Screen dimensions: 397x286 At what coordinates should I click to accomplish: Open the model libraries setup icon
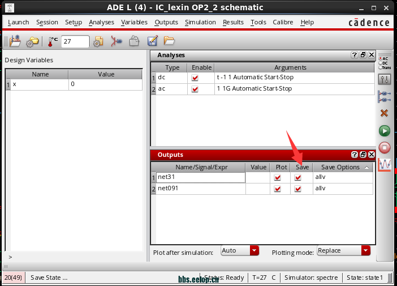[x=98, y=41]
